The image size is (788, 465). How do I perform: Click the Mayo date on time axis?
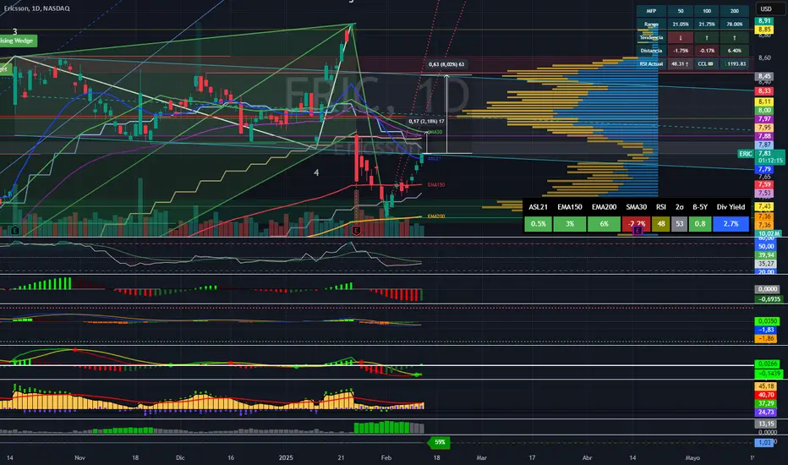692,458
